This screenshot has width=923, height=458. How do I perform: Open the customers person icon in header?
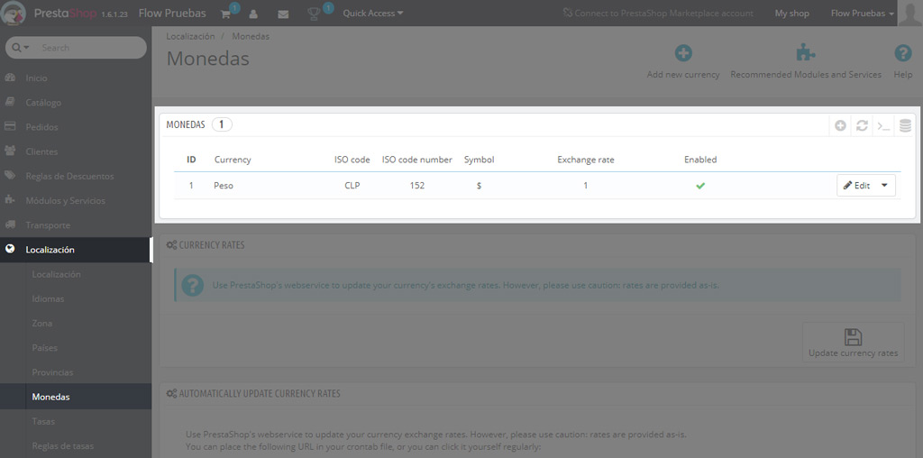(253, 14)
